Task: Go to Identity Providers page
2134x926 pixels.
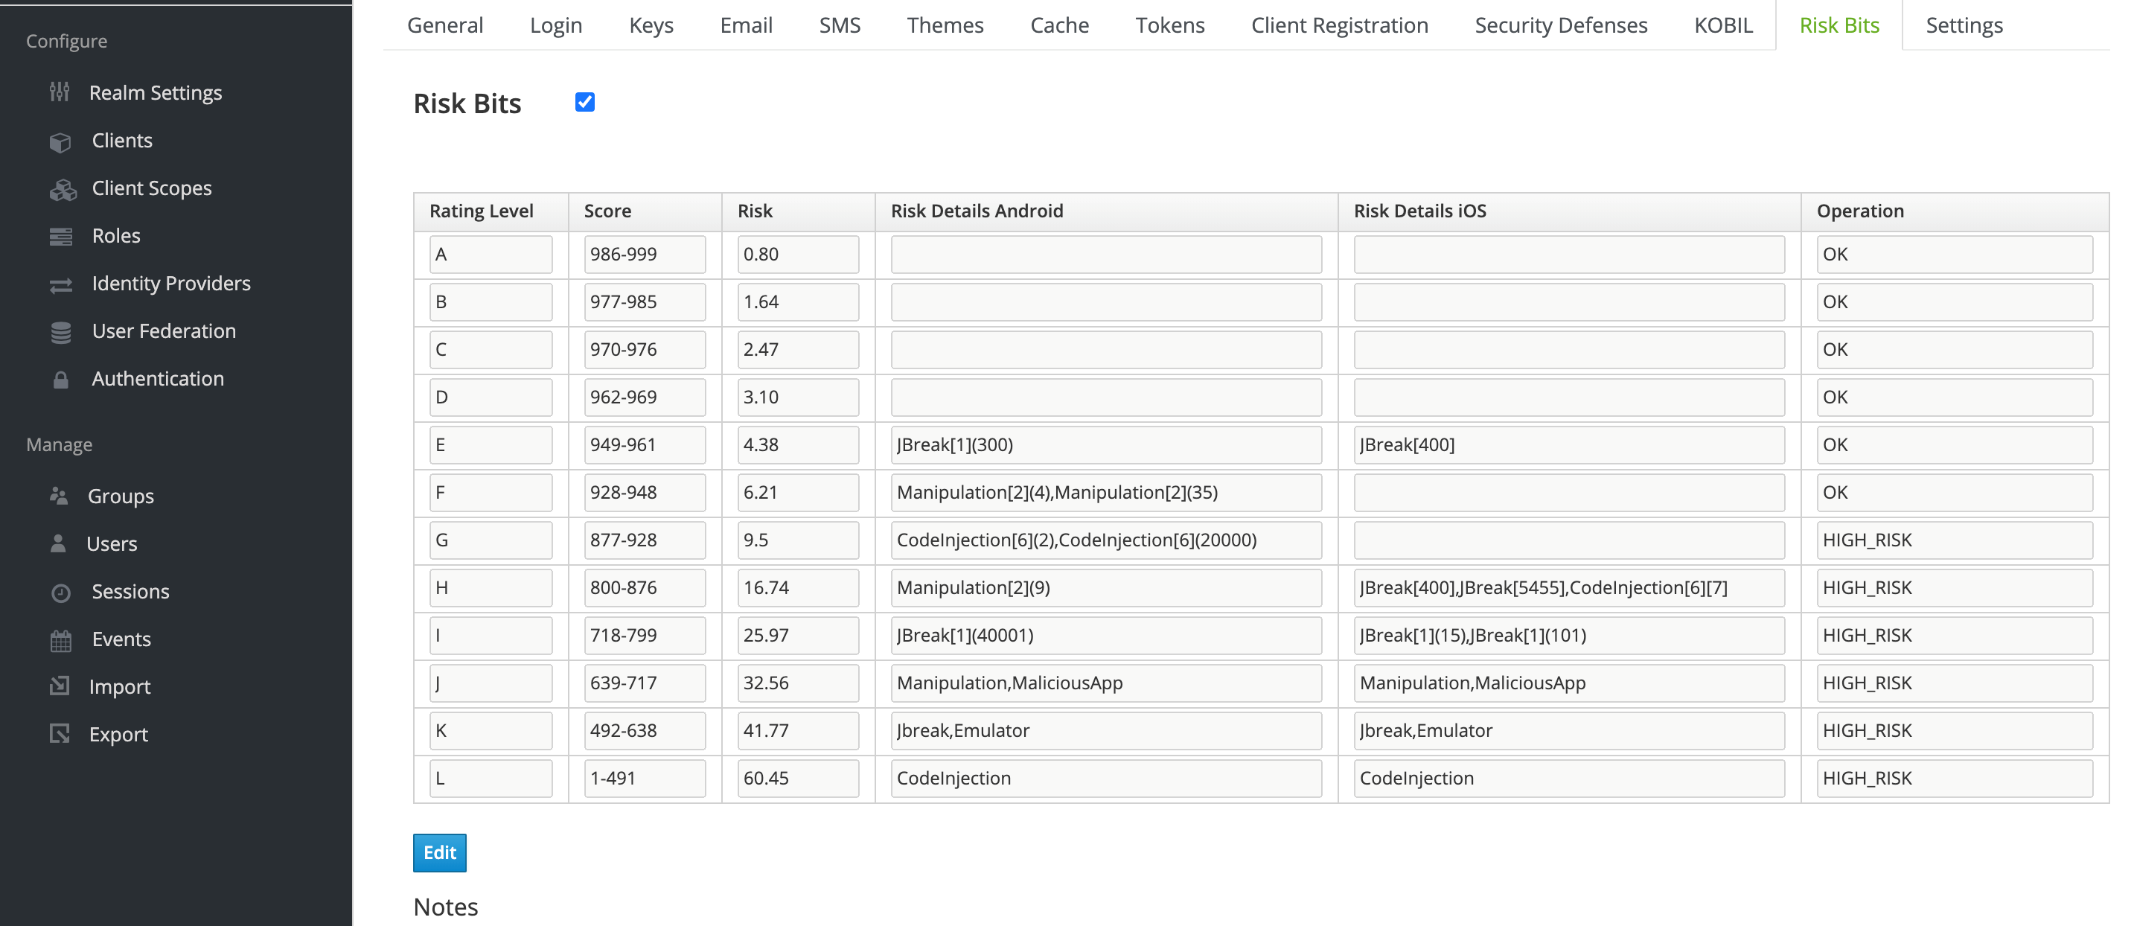Action: [170, 284]
